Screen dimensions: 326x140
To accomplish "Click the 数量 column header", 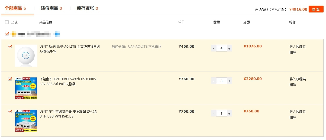I will click(217, 22).
